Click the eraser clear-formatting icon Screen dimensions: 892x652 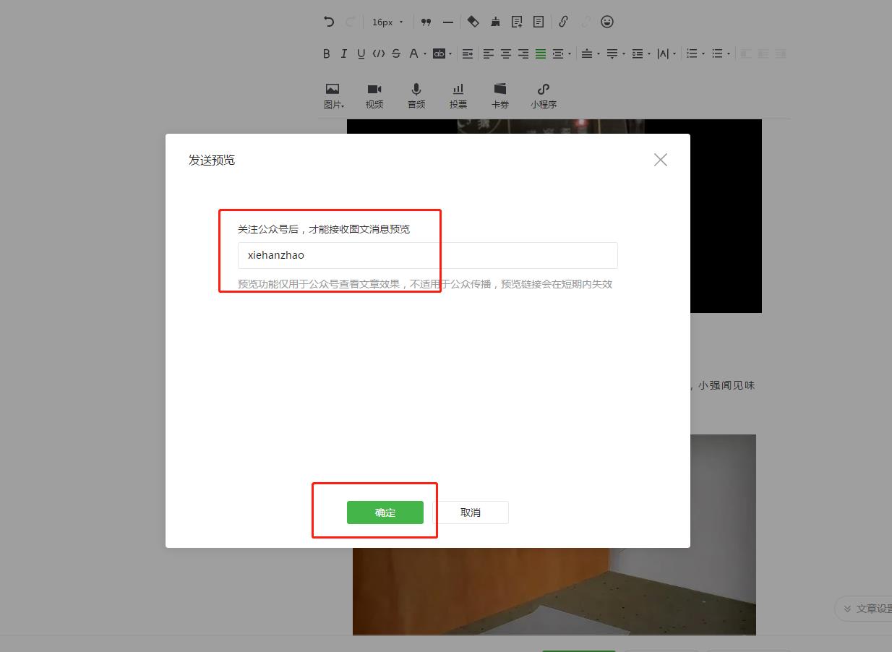473,22
